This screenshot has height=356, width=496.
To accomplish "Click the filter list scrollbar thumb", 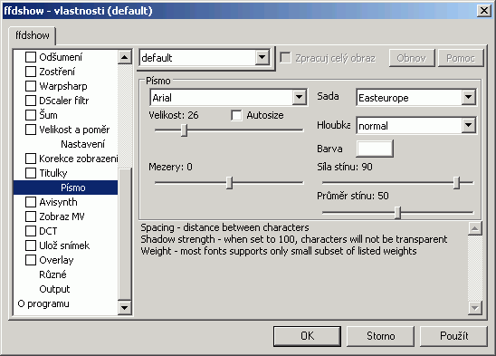I will [x=124, y=235].
